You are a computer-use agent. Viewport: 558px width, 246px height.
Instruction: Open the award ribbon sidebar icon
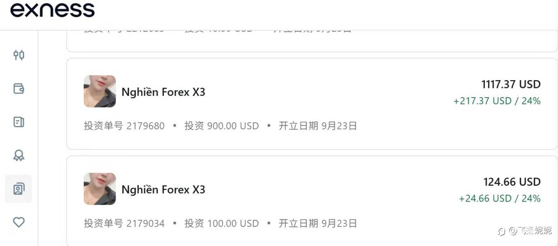pyautogui.click(x=19, y=155)
